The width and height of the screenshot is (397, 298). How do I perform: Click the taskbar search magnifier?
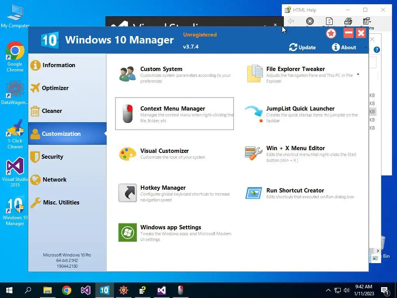28,290
